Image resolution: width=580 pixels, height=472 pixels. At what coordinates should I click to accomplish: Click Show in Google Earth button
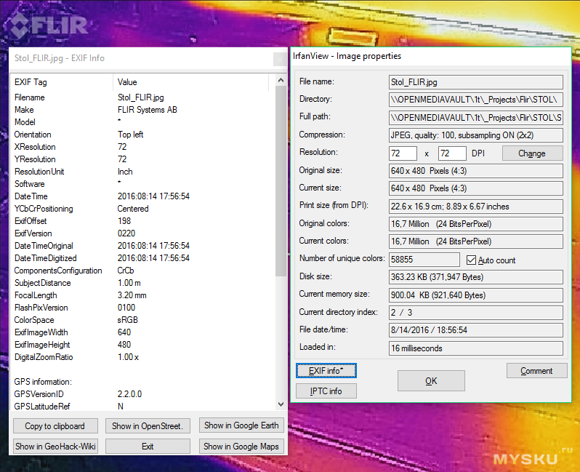pyautogui.click(x=241, y=425)
